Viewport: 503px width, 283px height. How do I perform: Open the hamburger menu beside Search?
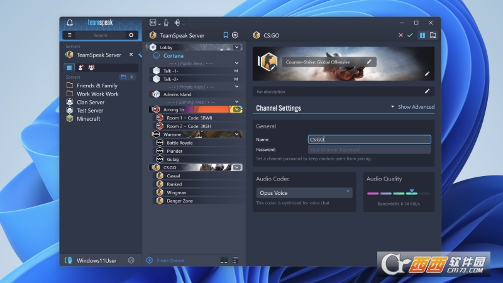tap(69, 35)
